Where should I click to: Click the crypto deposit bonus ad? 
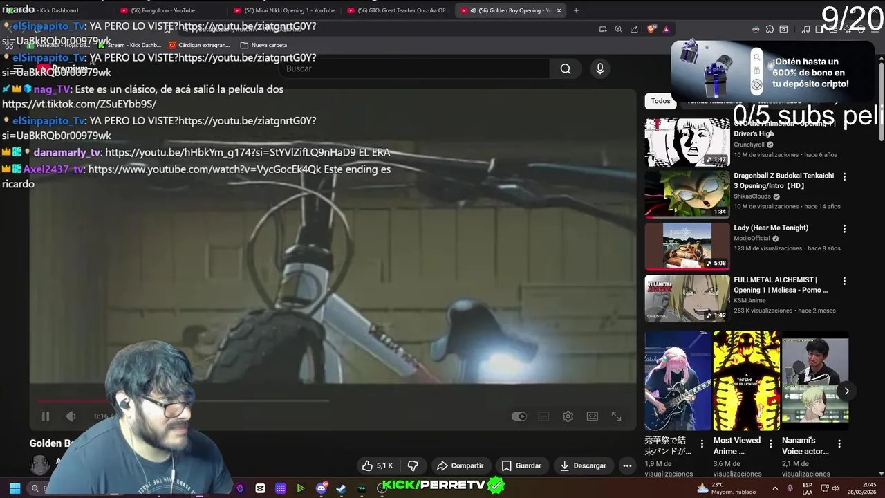772,72
